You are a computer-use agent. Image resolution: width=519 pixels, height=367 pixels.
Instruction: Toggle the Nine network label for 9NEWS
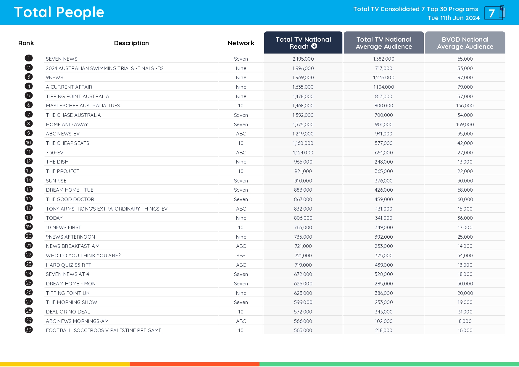tap(241, 77)
